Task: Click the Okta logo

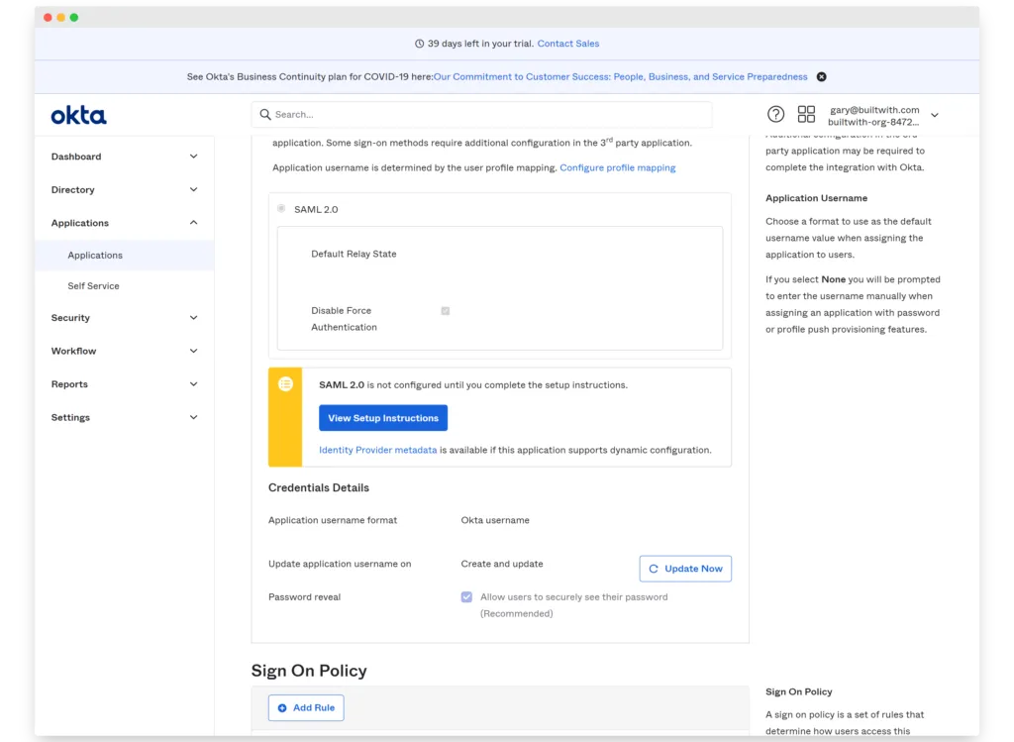Action: [x=78, y=115]
